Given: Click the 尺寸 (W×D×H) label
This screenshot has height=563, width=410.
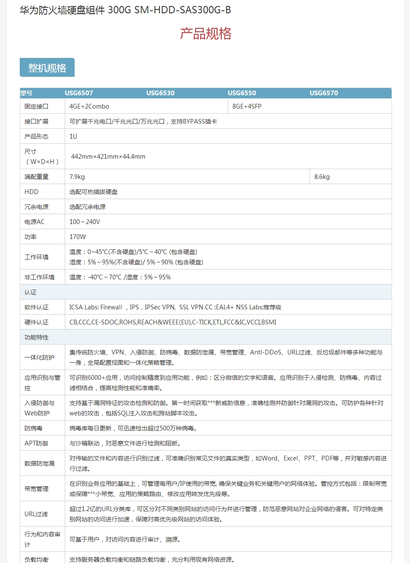Looking at the screenshot, I should (x=42, y=157).
